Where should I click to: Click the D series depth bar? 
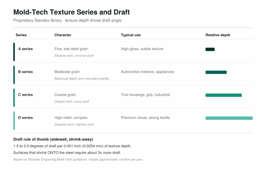click(x=229, y=118)
